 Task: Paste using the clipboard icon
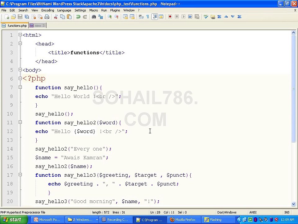click(x=69, y=17)
